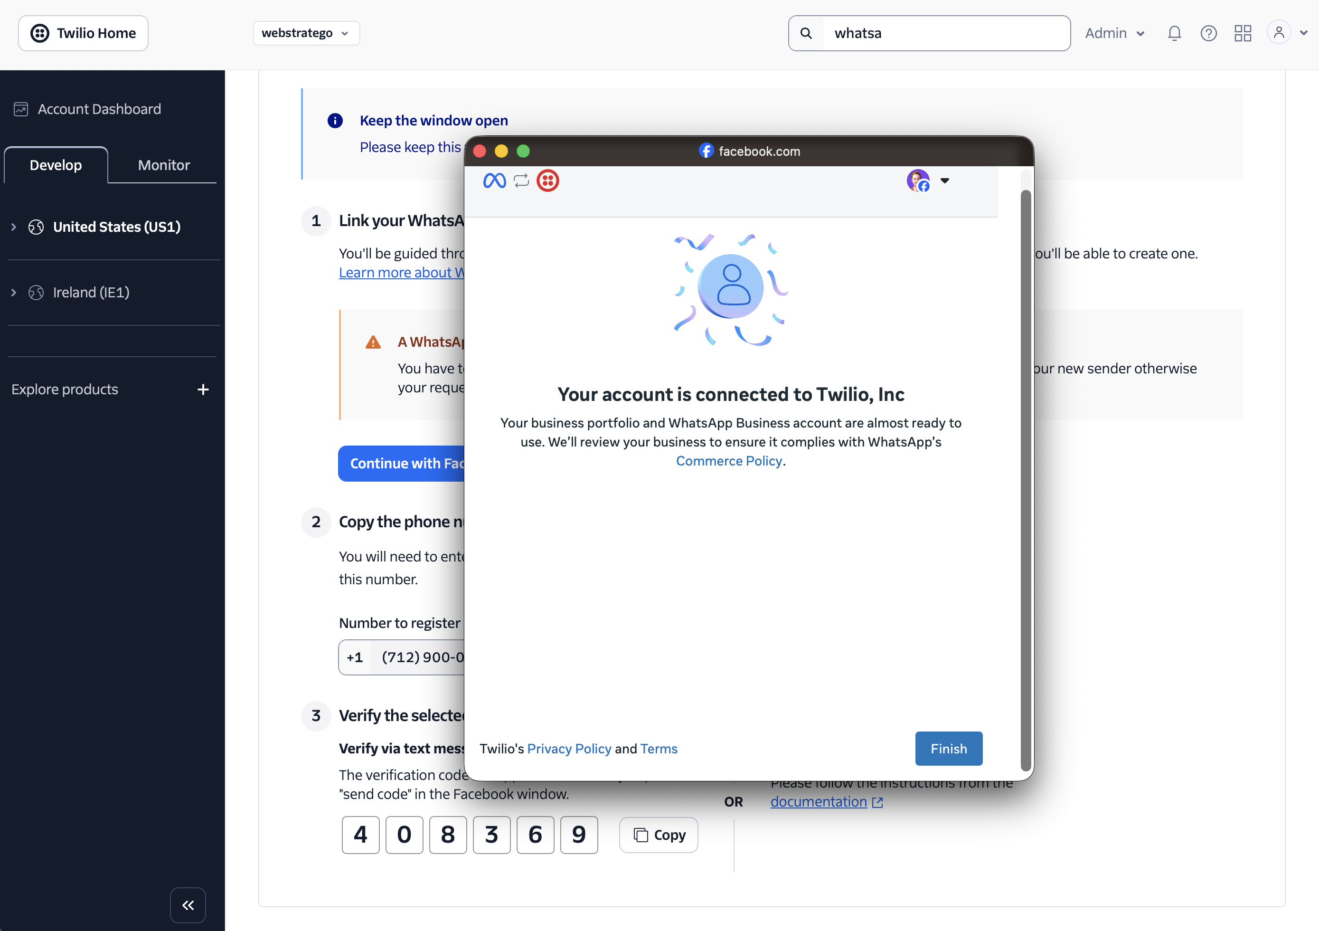The width and height of the screenshot is (1319, 931).
Task: Select the Ireland (IE1) item
Action: point(91,293)
